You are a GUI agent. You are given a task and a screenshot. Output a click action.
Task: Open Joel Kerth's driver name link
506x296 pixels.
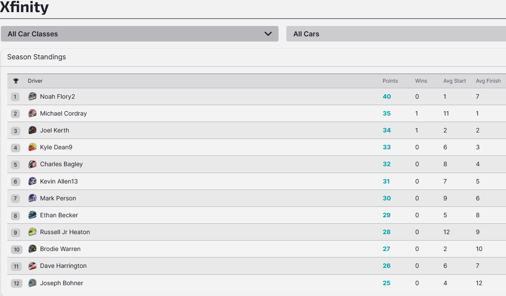click(55, 130)
